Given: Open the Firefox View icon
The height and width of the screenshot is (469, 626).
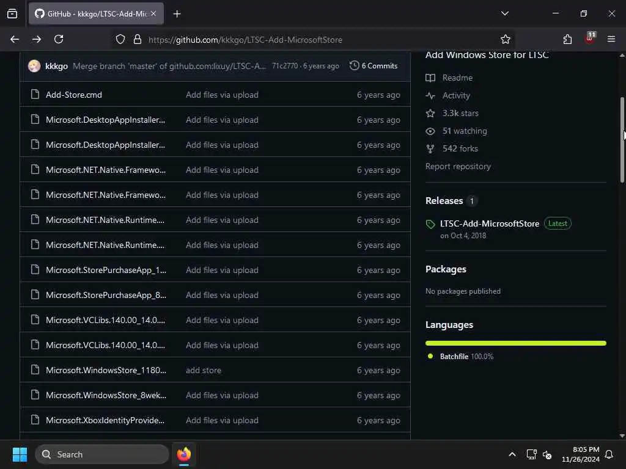Looking at the screenshot, I should tap(12, 13).
